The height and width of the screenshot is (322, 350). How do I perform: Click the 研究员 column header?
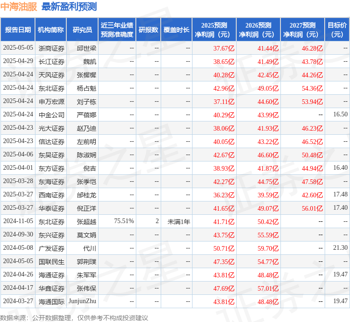(82, 29)
